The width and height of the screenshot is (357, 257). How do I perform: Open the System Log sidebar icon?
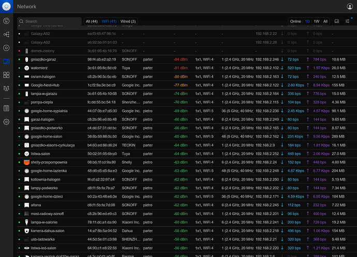[x=6, y=109]
